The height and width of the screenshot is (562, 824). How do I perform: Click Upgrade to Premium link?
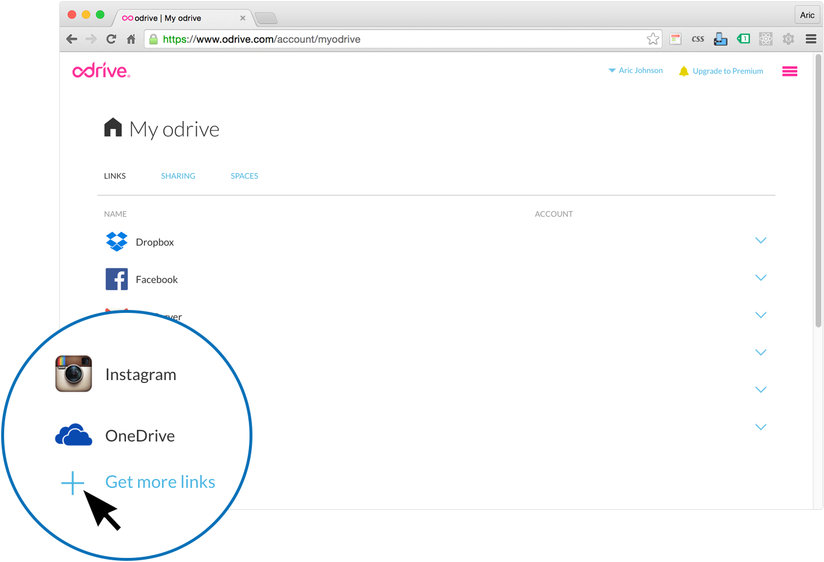tap(728, 71)
